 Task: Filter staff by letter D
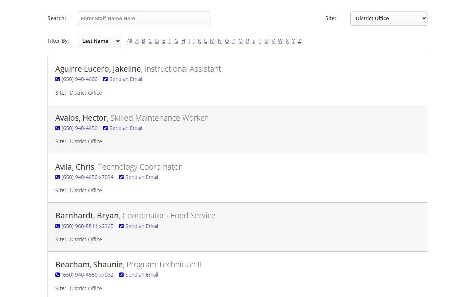[x=157, y=41]
